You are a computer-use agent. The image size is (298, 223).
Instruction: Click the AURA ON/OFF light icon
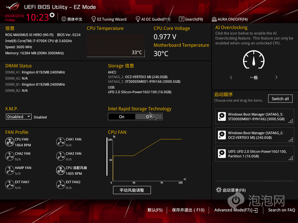(x=214, y=19)
